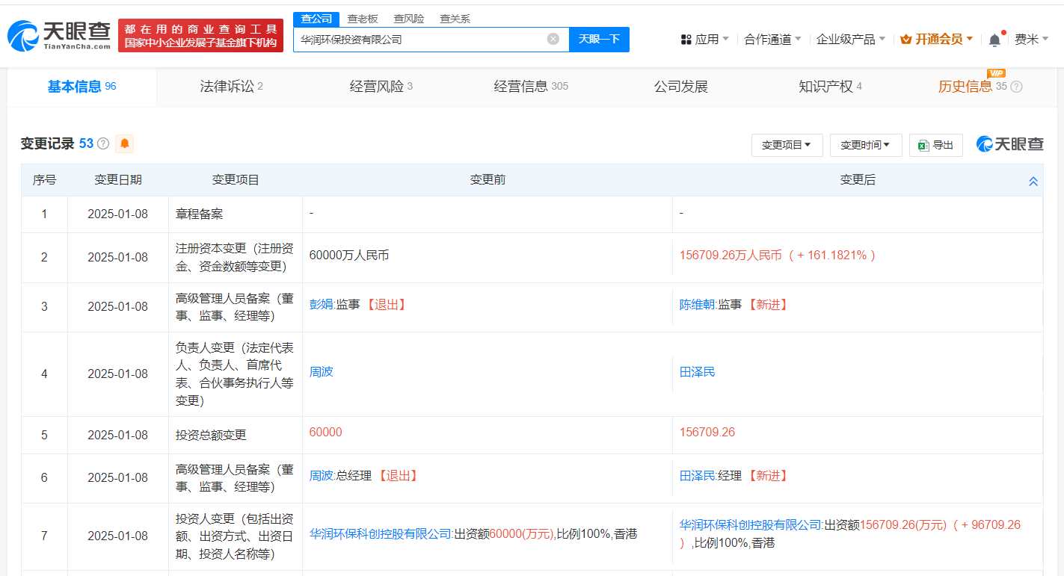Switch to the 知识产权 tab
1064x576 pixels.
click(x=830, y=87)
